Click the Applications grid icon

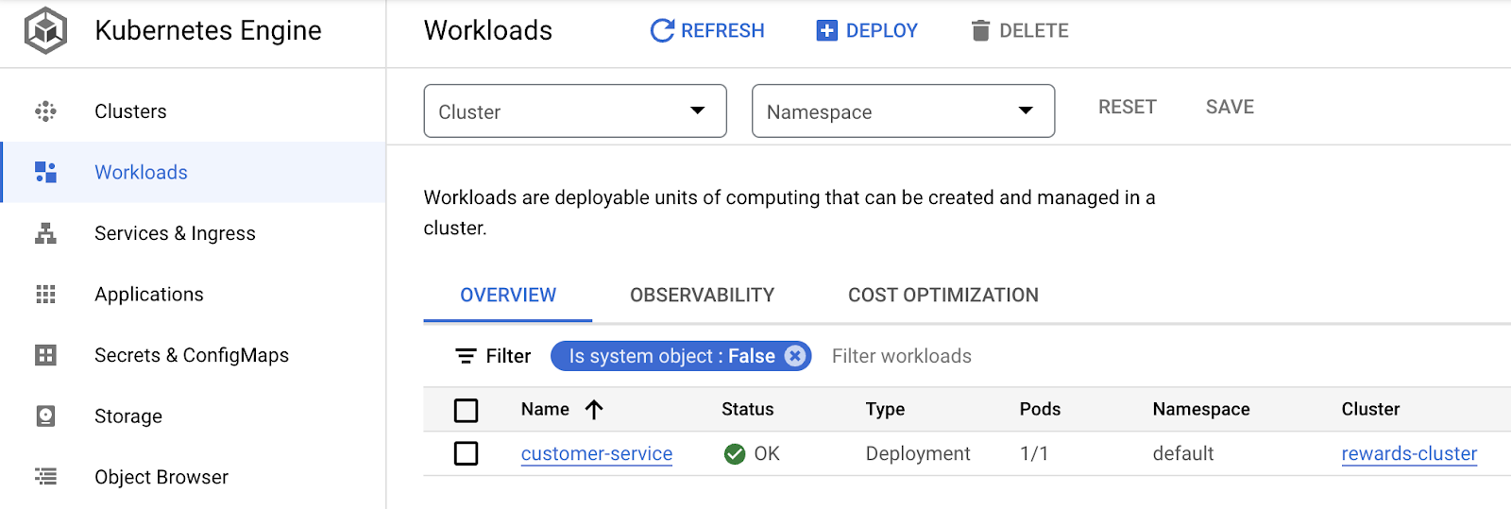point(45,295)
